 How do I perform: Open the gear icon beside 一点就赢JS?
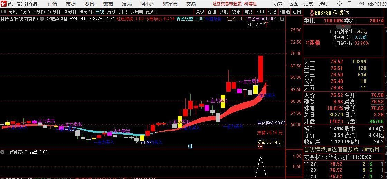pyautogui.click(x=3, y=152)
